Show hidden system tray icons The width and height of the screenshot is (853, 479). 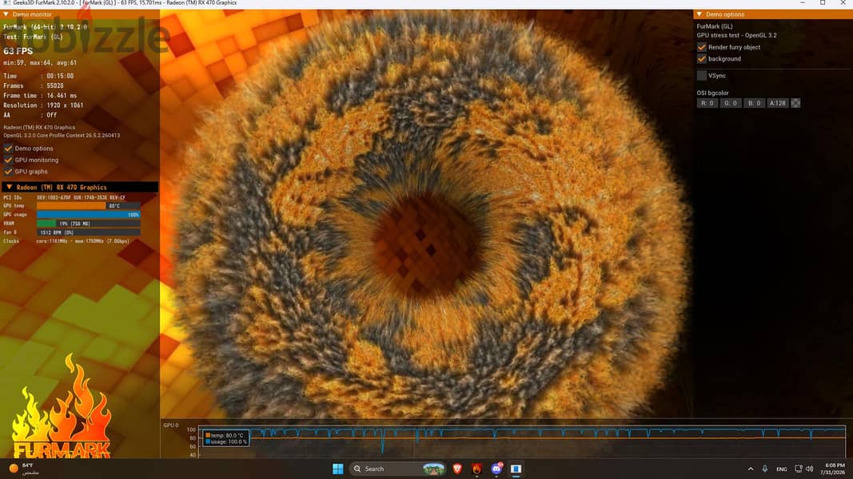click(x=751, y=469)
